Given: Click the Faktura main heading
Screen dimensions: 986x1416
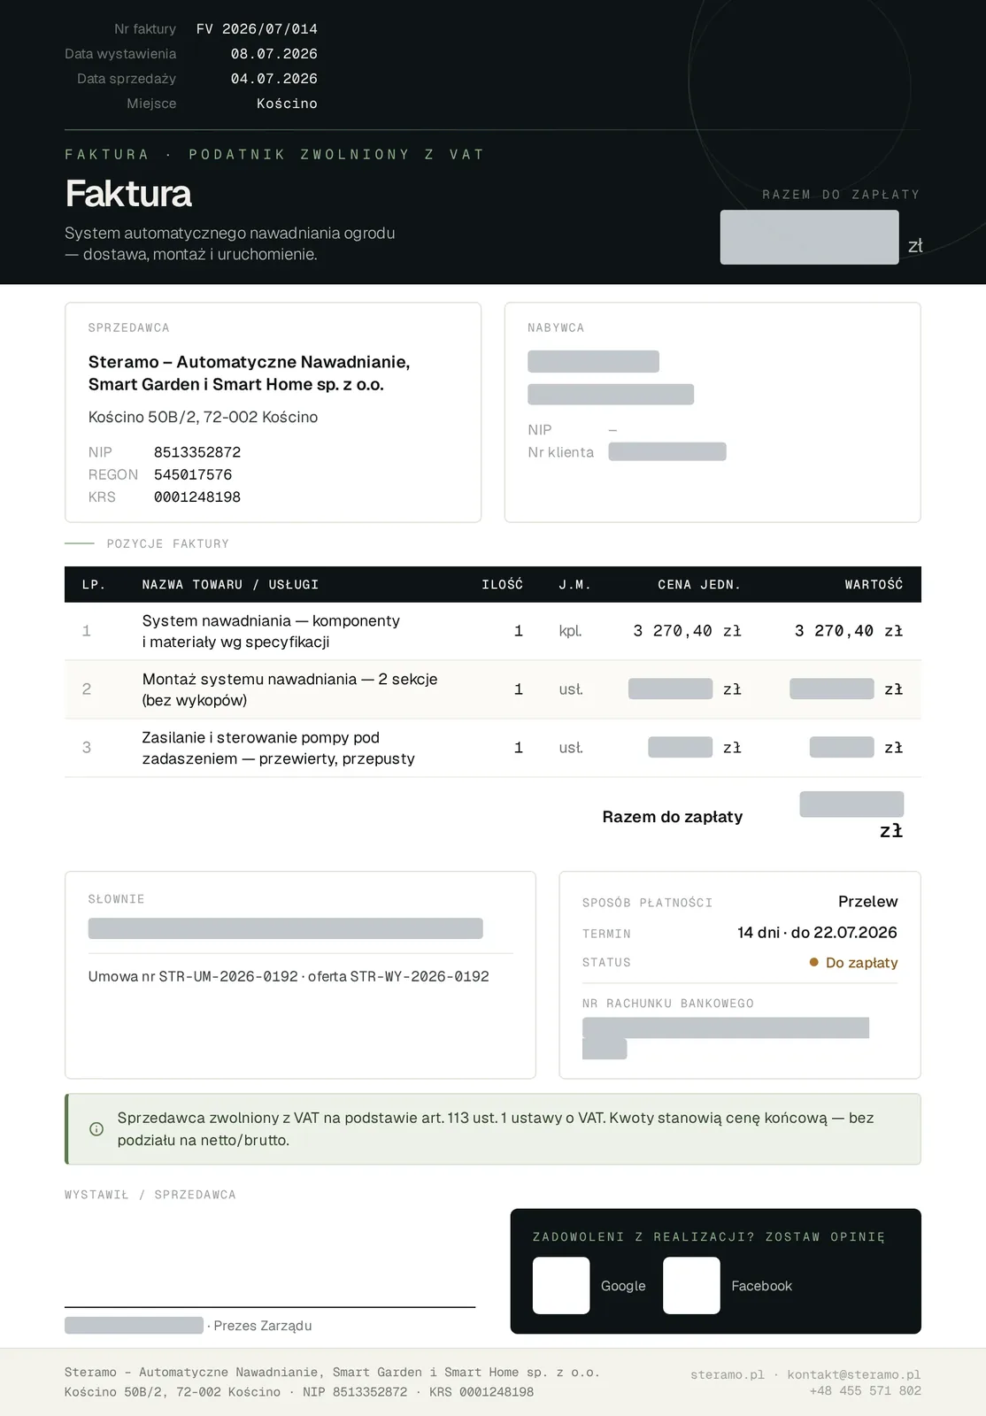Looking at the screenshot, I should click(128, 194).
